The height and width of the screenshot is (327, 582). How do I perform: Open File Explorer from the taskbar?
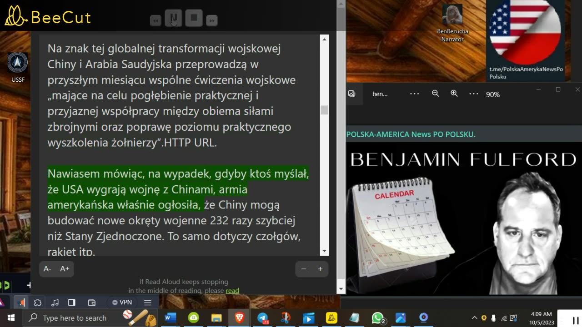216,318
